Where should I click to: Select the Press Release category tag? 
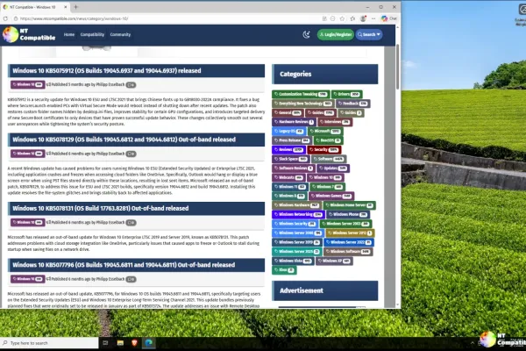click(x=292, y=140)
